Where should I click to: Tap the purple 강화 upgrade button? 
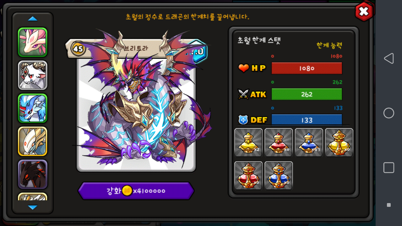pyautogui.click(x=136, y=191)
